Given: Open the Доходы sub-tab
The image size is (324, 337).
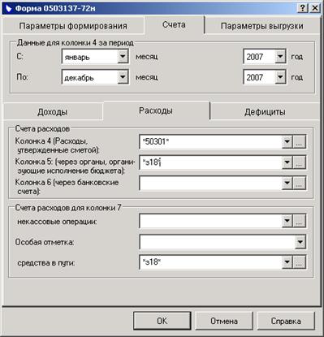Looking at the screenshot, I should (53, 112).
